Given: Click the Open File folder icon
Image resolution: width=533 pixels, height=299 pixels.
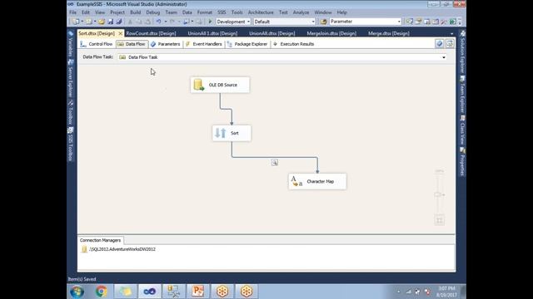Looking at the screenshot, I should click(102, 22).
